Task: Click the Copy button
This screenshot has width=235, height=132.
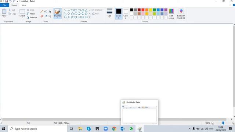Action: pyautogui.click(x=12, y=14)
